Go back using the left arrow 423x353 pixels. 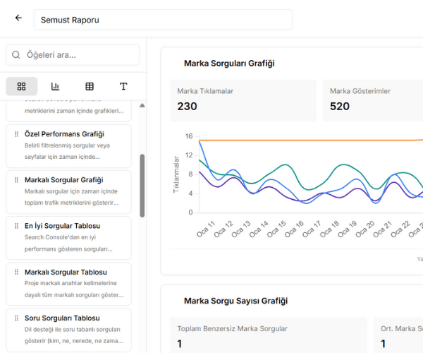pyautogui.click(x=18, y=19)
